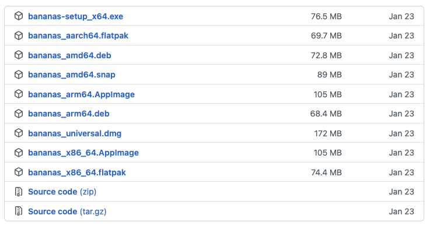Click package icon beside bananas_amd64.snap
The height and width of the screenshot is (226, 426).
[x=19, y=75]
